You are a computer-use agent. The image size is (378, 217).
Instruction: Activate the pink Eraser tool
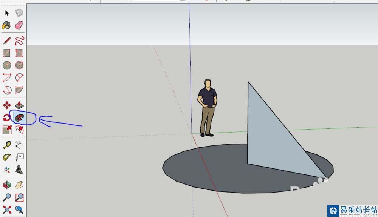click(x=19, y=25)
